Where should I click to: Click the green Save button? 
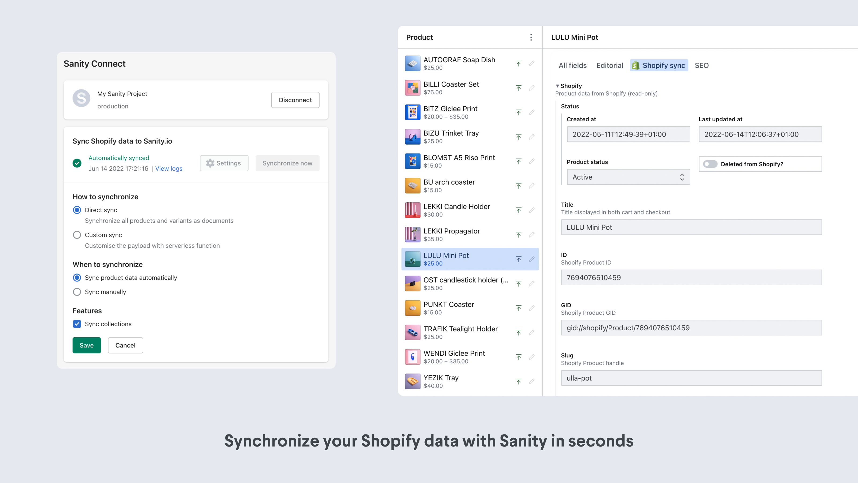[87, 345]
